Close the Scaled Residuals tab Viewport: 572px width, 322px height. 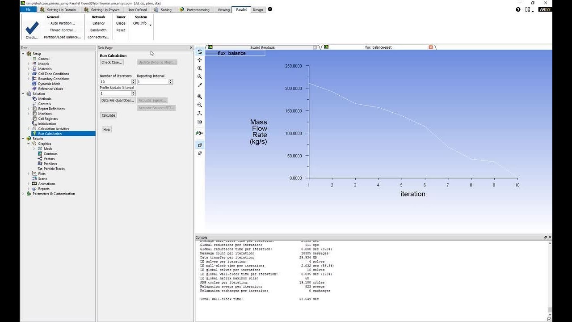[315, 47]
